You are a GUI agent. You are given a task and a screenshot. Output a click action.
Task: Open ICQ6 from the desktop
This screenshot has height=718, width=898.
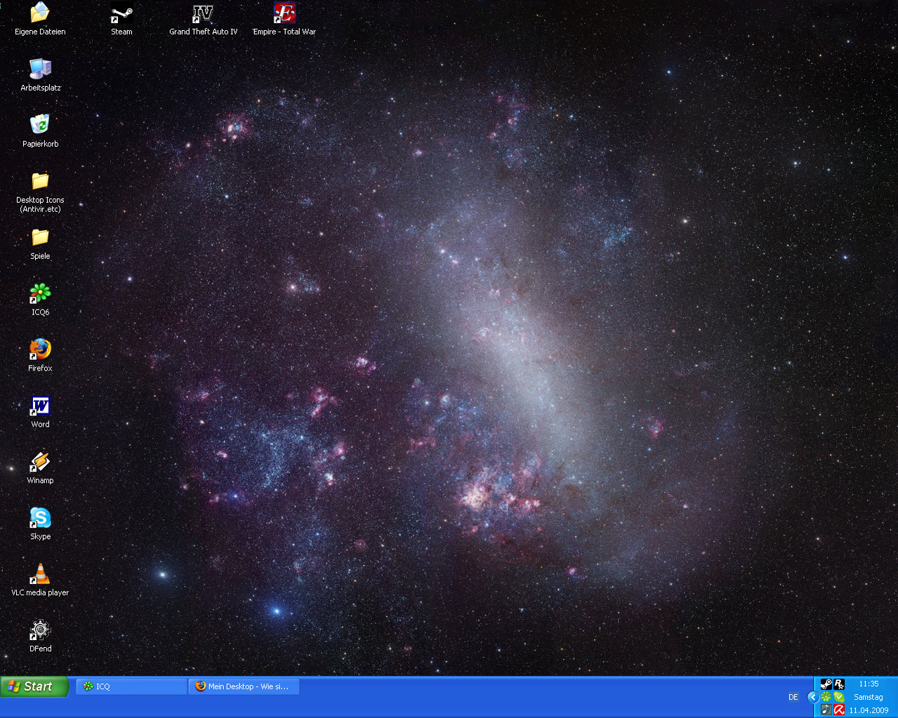coord(40,293)
